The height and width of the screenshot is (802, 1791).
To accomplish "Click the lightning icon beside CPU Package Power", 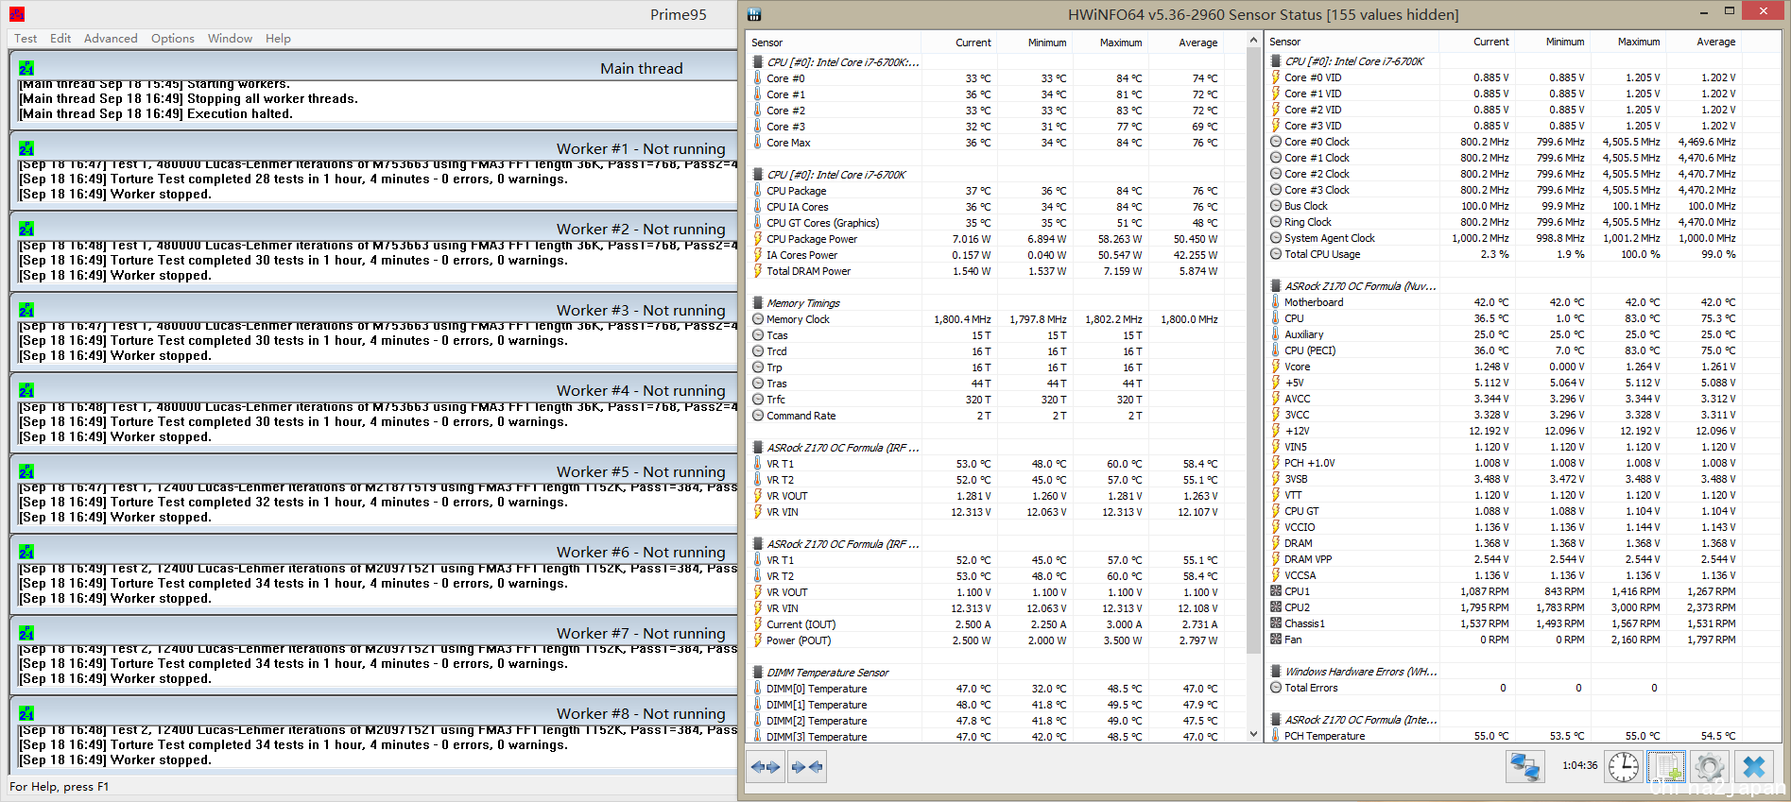I will click(x=758, y=239).
